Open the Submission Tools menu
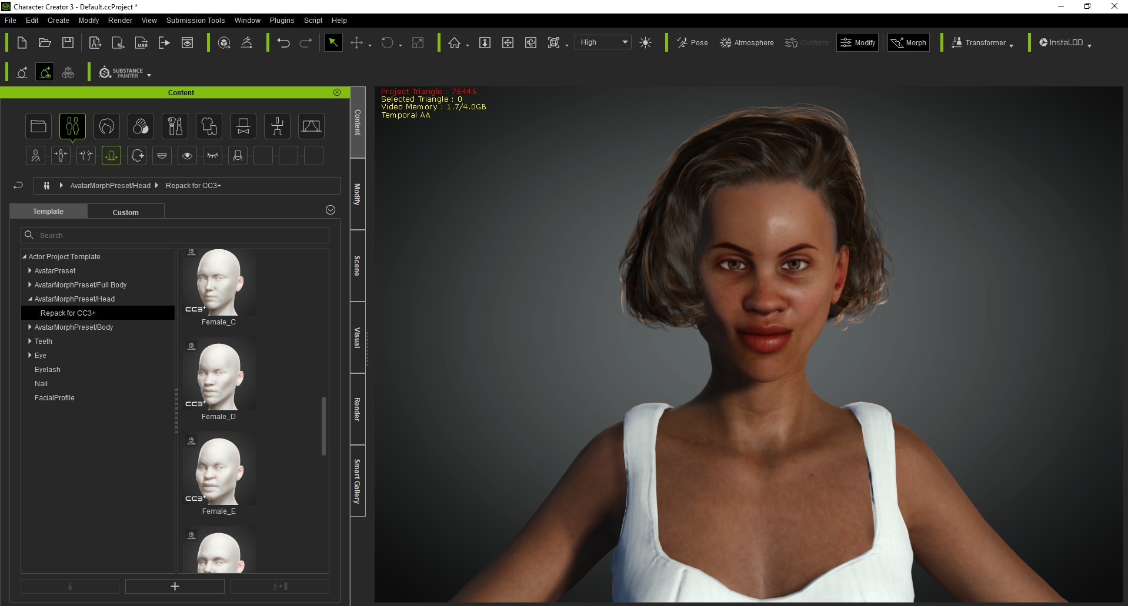 (195, 20)
